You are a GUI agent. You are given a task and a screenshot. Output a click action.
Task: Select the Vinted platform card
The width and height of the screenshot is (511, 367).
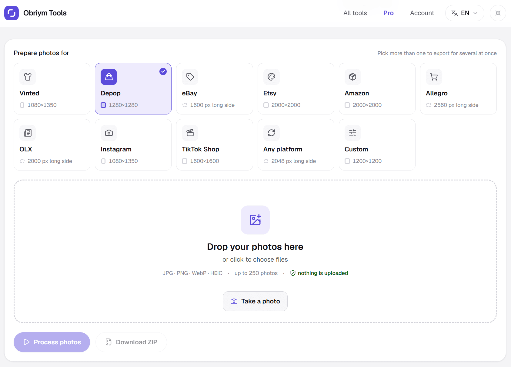click(x=52, y=89)
